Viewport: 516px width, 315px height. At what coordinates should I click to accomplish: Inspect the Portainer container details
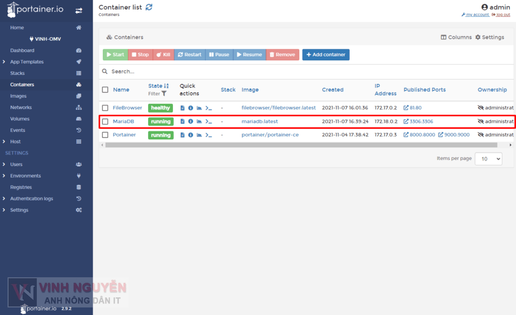(x=190, y=135)
